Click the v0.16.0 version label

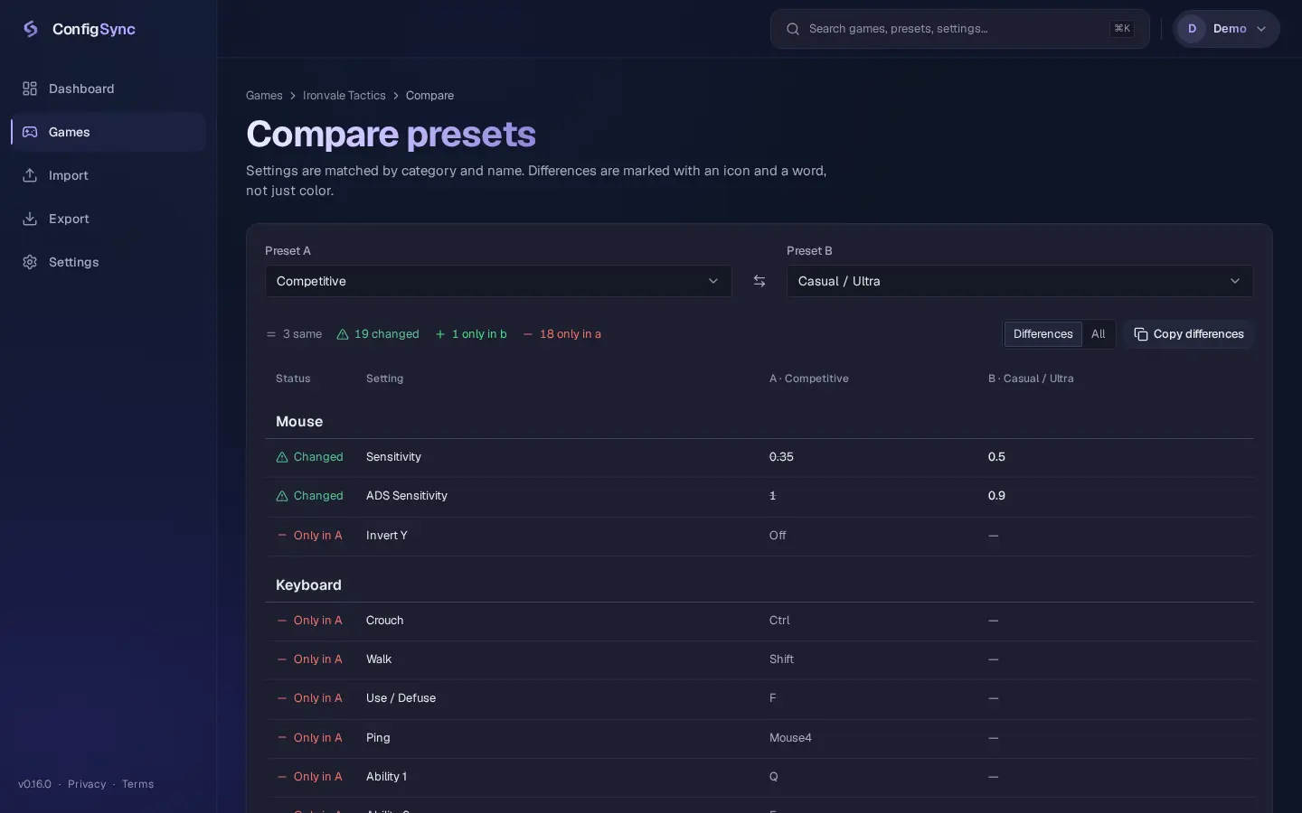tap(34, 784)
